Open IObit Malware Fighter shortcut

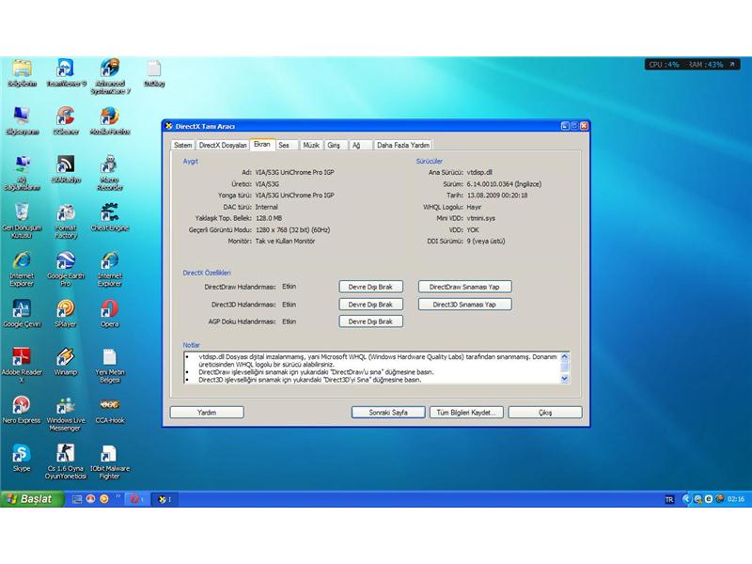[110, 462]
